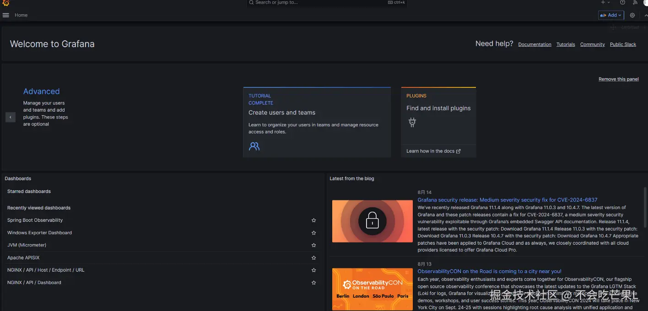This screenshot has height=311, width=648.
Task: Open the help question-mark icon
Action: [623, 2]
